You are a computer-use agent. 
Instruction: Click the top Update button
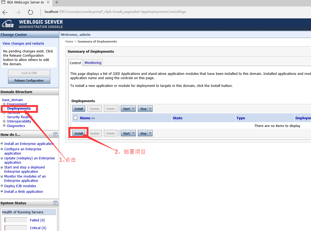[95, 109]
